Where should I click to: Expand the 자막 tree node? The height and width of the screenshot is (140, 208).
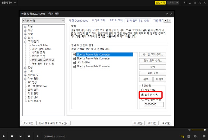(x=25, y=34)
